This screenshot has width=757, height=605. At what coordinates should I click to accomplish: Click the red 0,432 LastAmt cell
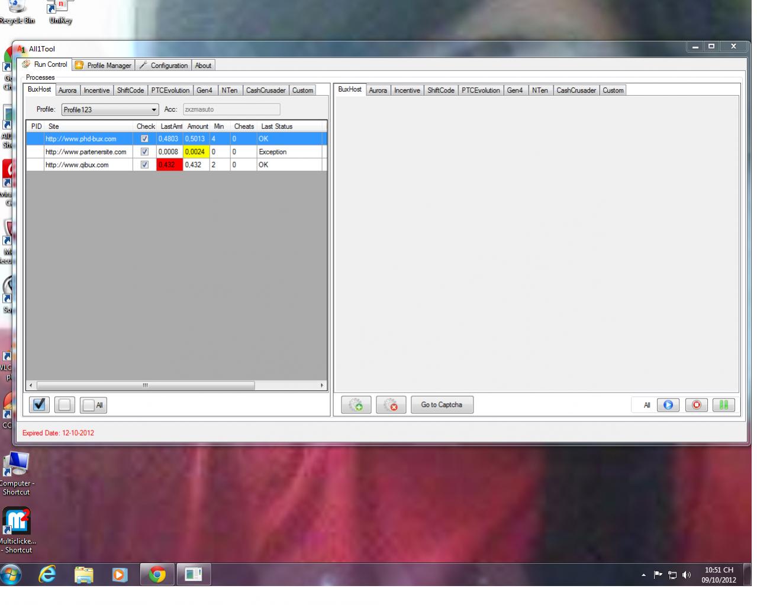170,164
